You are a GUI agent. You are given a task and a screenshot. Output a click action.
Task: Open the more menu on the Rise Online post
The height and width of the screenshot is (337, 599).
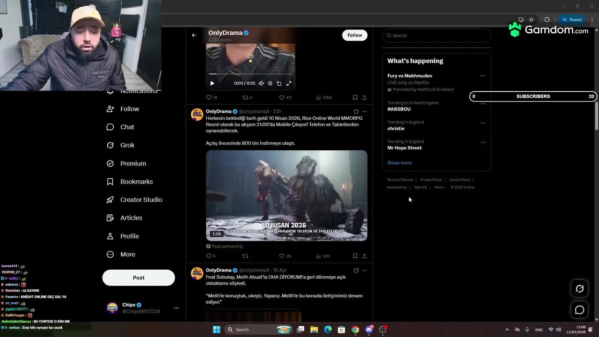pyautogui.click(x=365, y=111)
